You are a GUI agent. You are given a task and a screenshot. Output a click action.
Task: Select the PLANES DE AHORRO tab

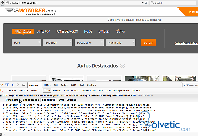[x=67, y=31]
